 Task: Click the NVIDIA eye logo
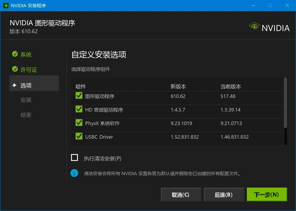254,26
